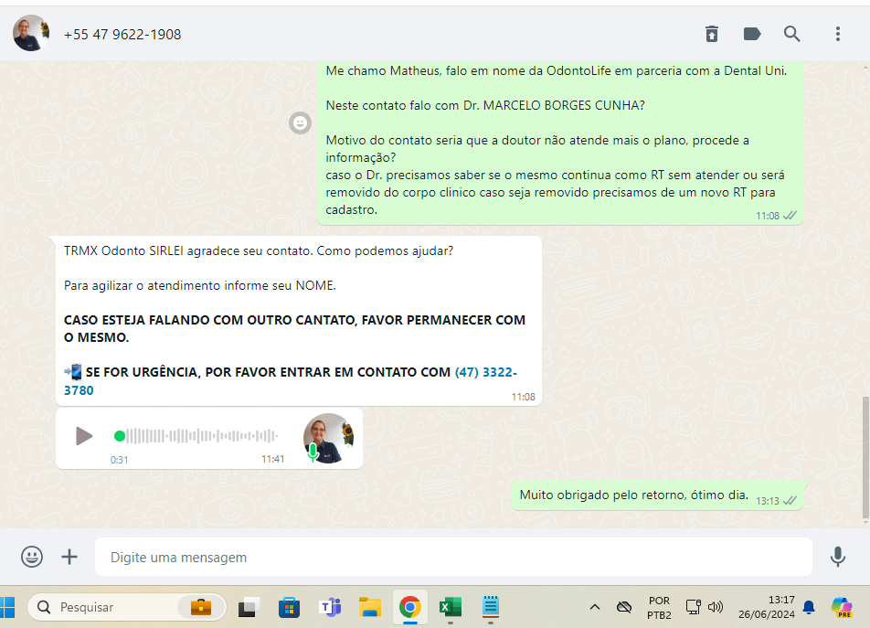Open the POR PTB2 language switcher
Viewport: 870px width, 628px height.
(x=659, y=607)
